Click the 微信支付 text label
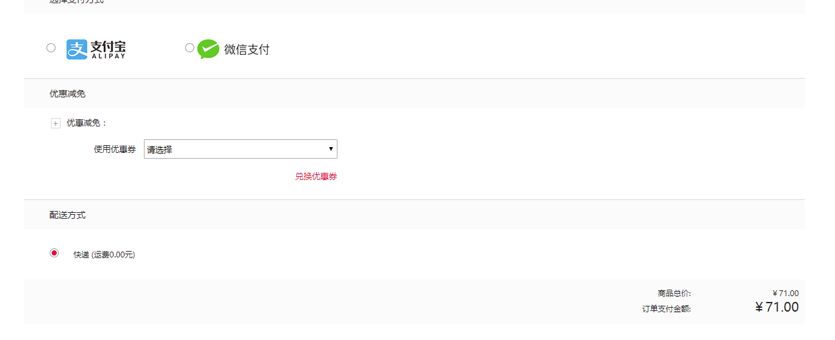The height and width of the screenshot is (340, 835). (246, 50)
